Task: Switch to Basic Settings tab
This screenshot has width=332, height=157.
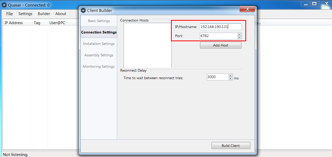Action: click(99, 21)
